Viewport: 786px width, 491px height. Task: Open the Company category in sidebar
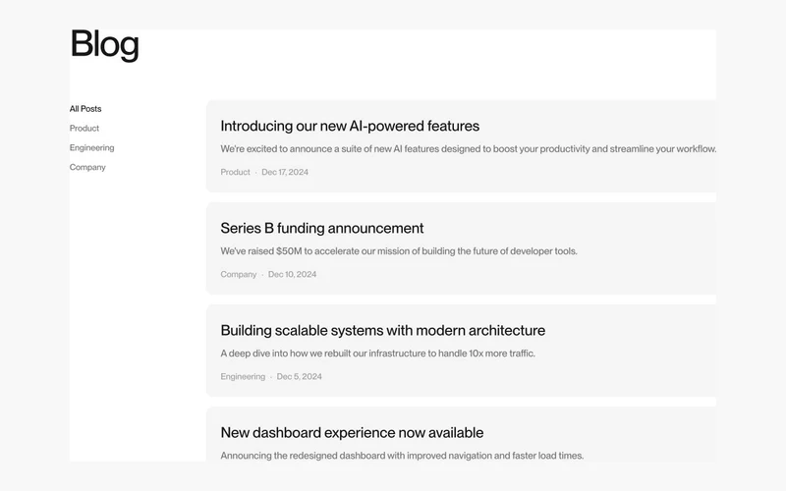coord(87,167)
